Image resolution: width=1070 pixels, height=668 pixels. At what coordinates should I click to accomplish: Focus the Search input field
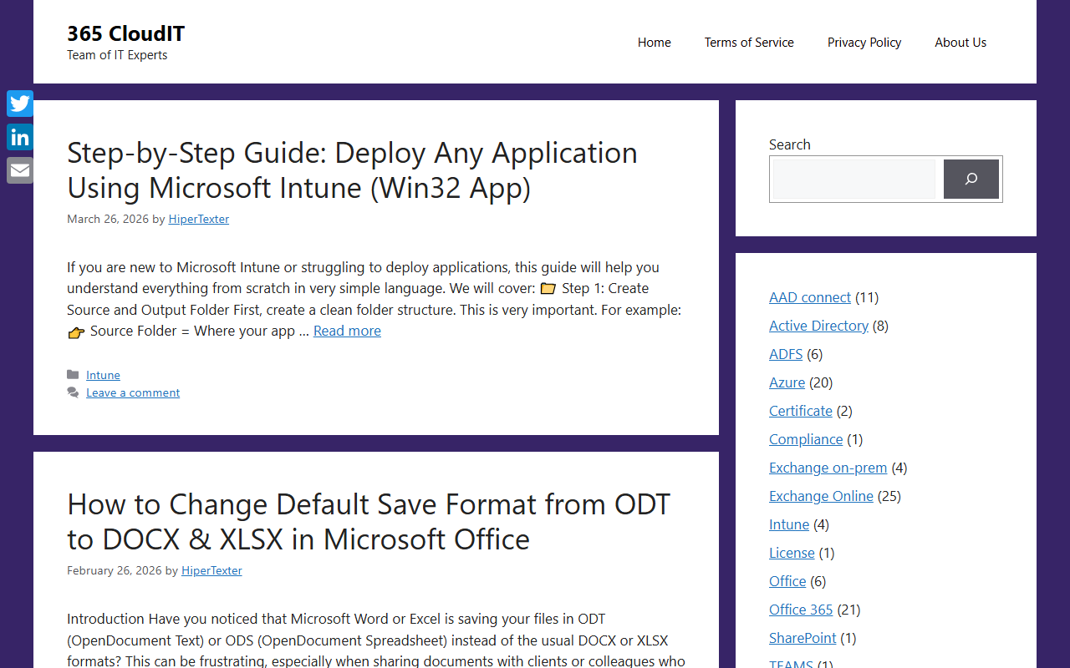click(x=854, y=179)
